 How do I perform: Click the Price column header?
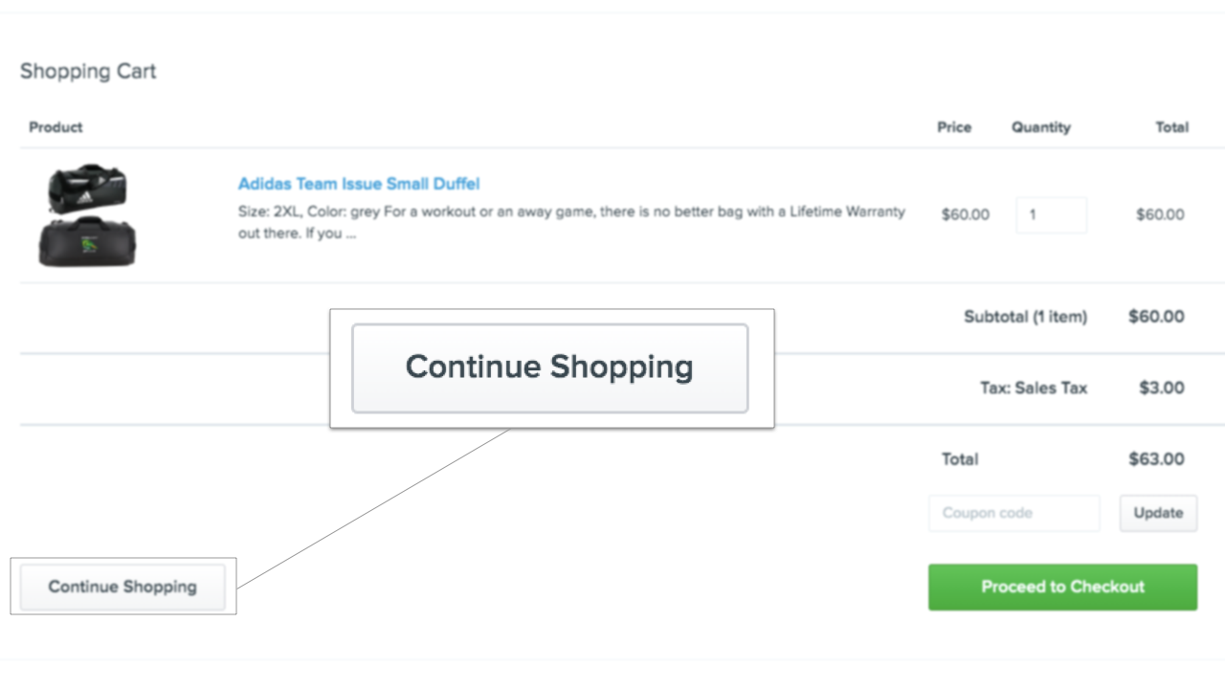click(954, 127)
